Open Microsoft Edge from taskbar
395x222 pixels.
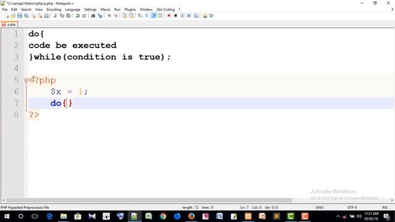coord(49,216)
